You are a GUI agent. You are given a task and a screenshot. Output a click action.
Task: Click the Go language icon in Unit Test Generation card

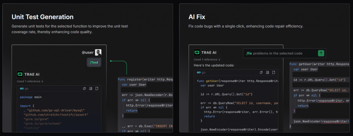click(22, 88)
